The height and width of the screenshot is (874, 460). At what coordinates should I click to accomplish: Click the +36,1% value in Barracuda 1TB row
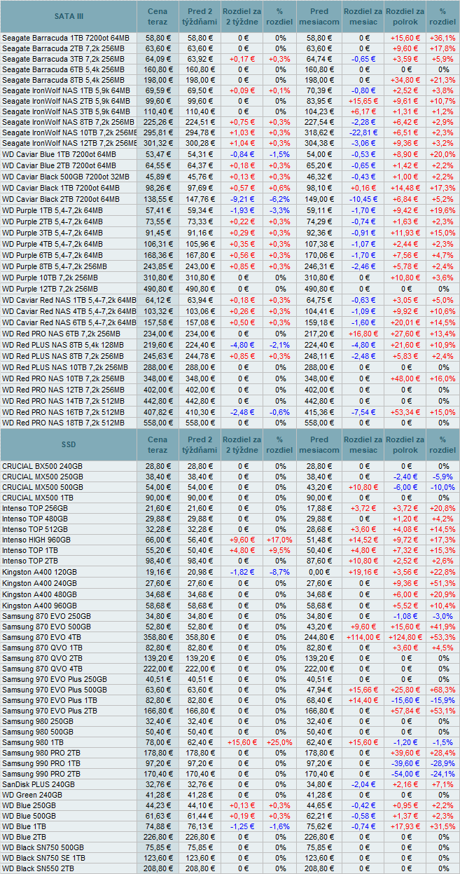click(x=442, y=37)
